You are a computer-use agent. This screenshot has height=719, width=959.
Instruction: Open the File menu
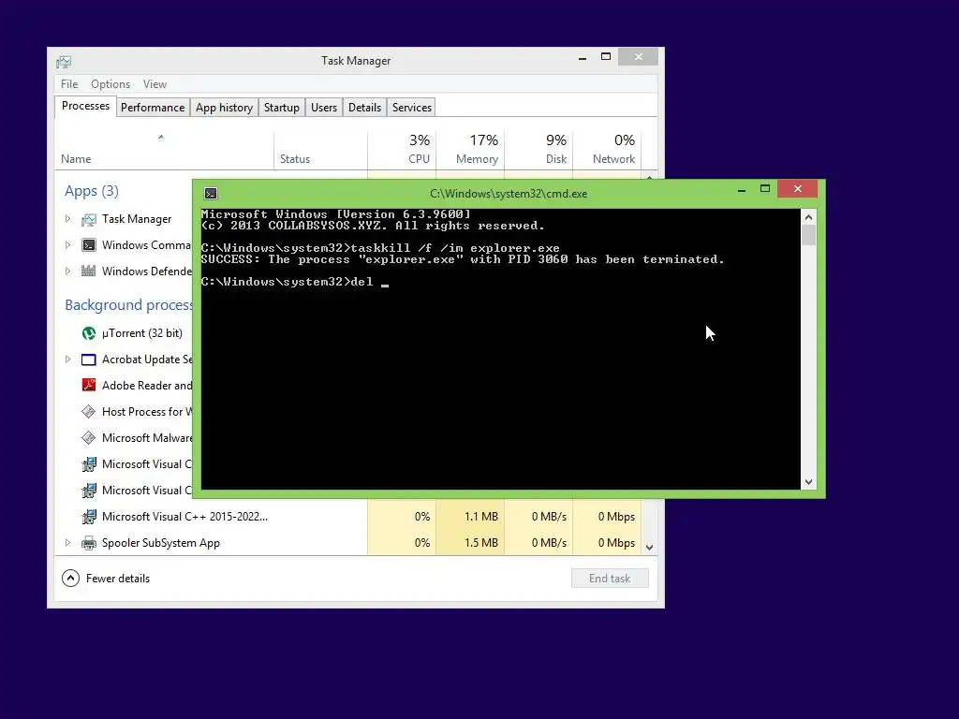(69, 84)
